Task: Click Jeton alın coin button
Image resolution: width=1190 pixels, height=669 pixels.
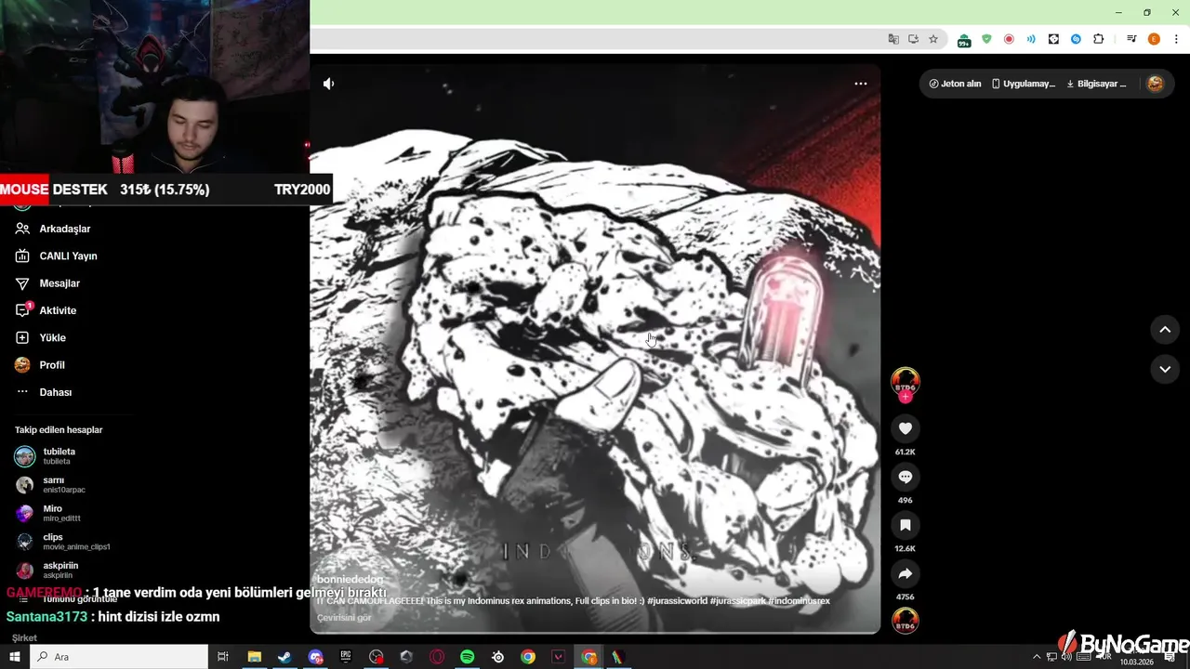Action: click(955, 84)
